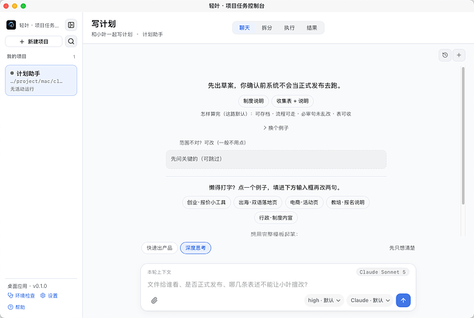Send message with arrow button
Viewport: 474px width, 318px height.
403,300
